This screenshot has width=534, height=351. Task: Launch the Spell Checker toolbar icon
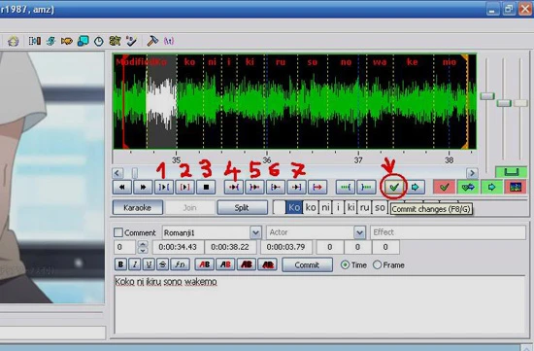(x=131, y=41)
